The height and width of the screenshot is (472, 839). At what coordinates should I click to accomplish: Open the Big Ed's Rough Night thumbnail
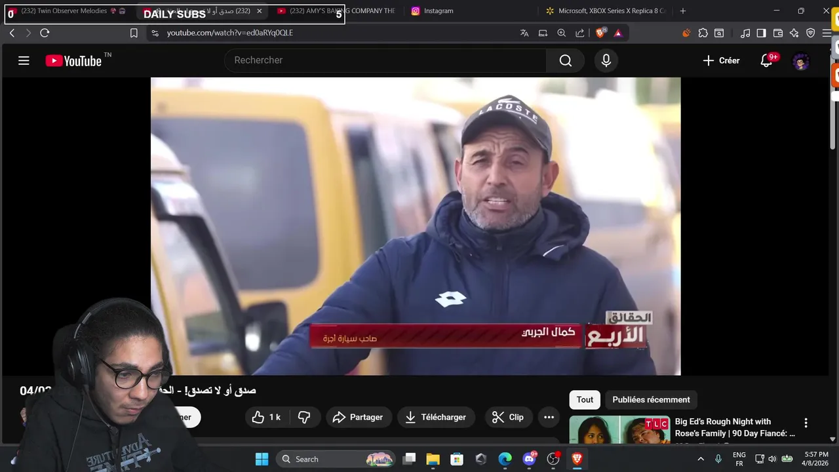(619, 430)
